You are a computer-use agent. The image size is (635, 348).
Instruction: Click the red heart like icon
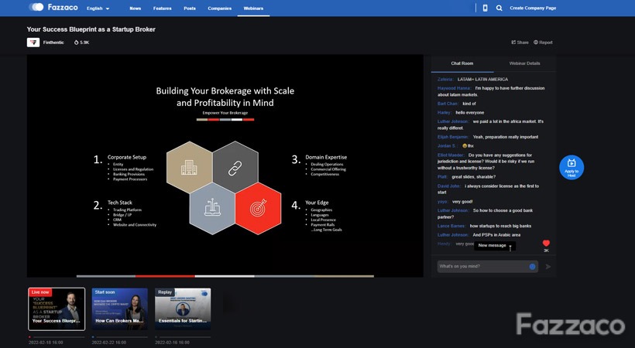(x=546, y=243)
